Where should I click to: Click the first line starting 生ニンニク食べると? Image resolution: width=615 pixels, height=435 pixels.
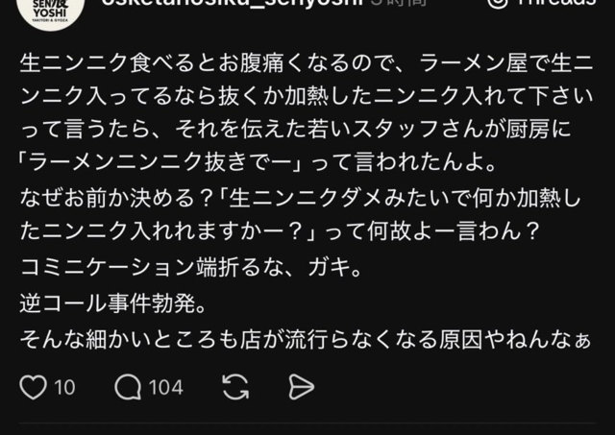(x=307, y=63)
